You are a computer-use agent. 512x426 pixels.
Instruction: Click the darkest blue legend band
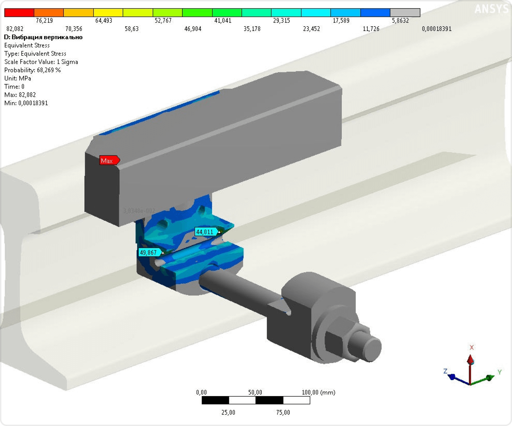click(x=376, y=13)
